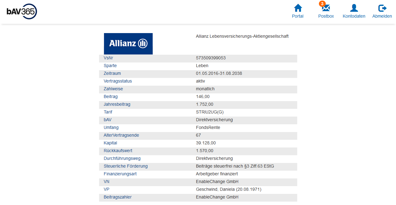Open Kontodaten link text
Image resolution: width=396 pixels, height=205 pixels.
pyautogui.click(x=354, y=16)
